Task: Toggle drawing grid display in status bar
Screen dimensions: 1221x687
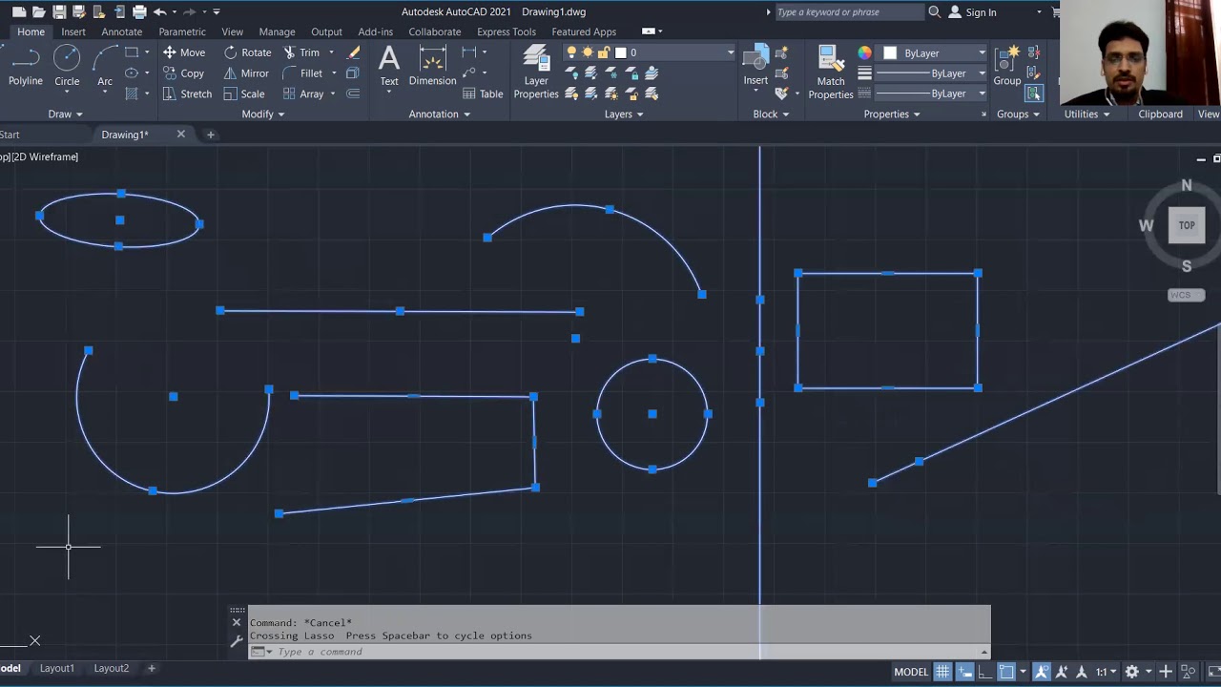Action: 942,672
